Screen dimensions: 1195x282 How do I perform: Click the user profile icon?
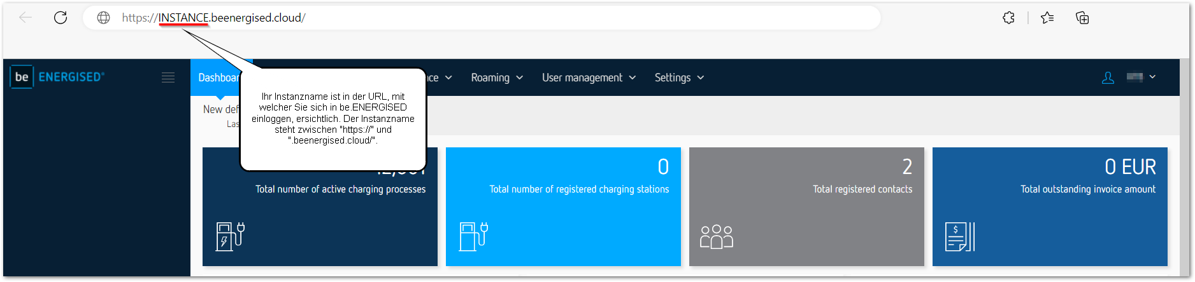(1108, 77)
